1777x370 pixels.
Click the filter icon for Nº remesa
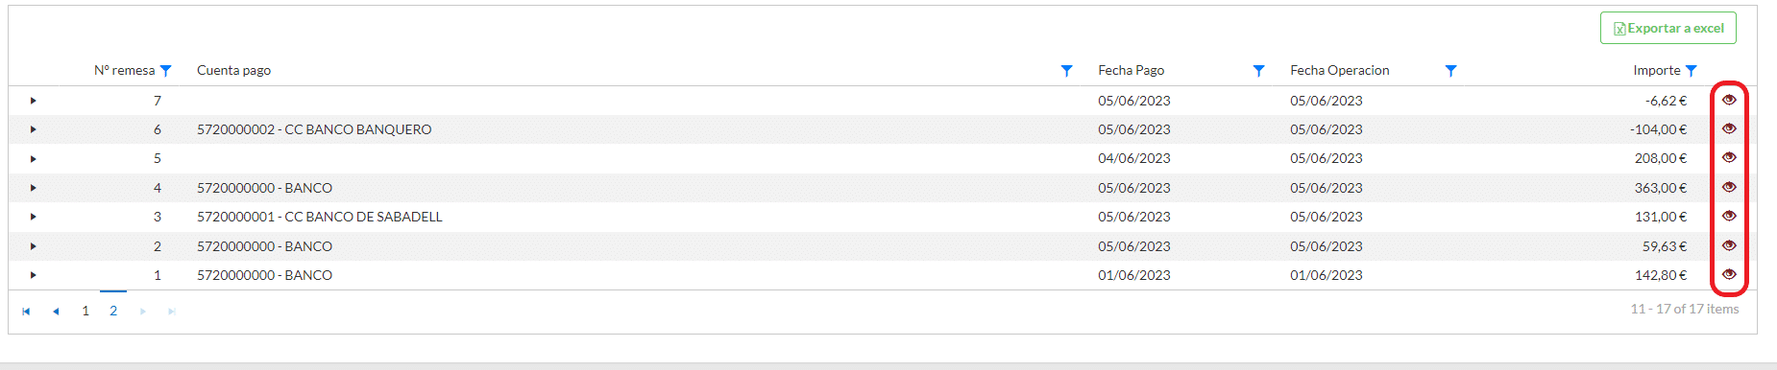(165, 71)
